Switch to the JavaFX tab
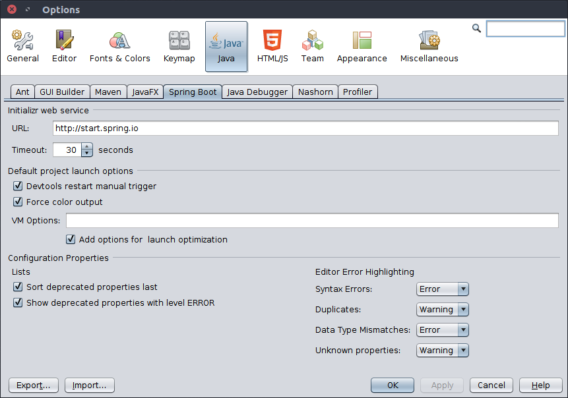Viewport: 568px width, 398px height. point(145,92)
